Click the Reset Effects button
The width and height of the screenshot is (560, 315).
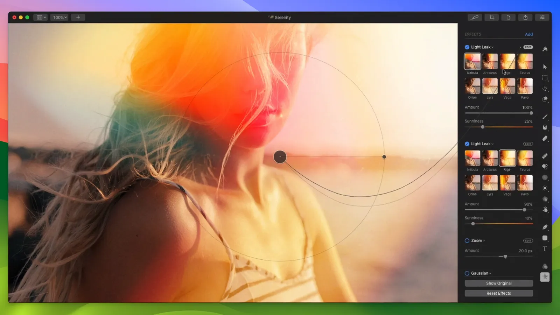point(498,293)
